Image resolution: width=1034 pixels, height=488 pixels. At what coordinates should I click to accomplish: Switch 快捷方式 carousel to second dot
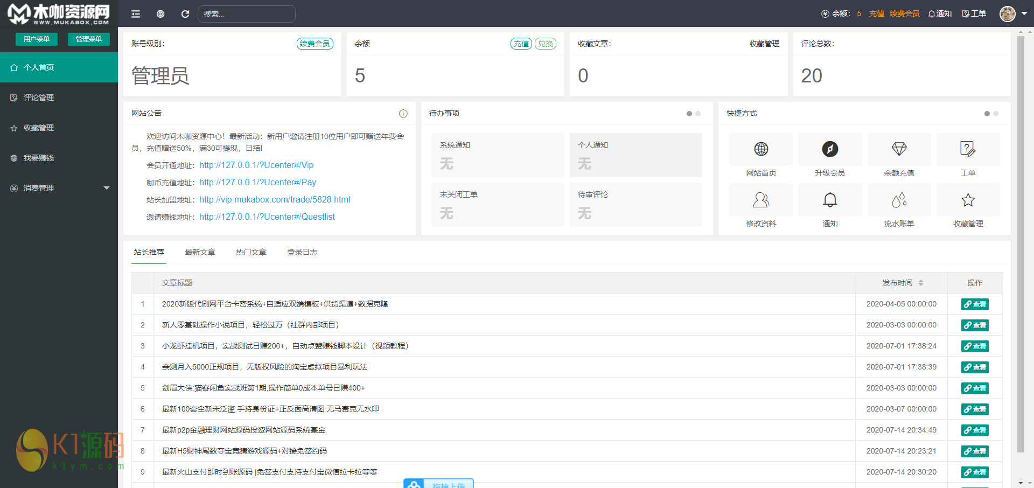point(996,114)
